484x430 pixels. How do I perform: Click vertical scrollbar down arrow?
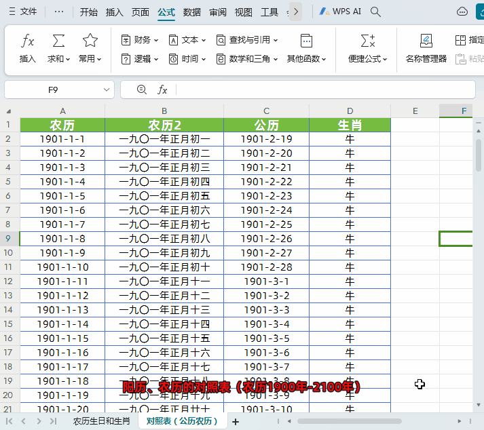click(479, 405)
